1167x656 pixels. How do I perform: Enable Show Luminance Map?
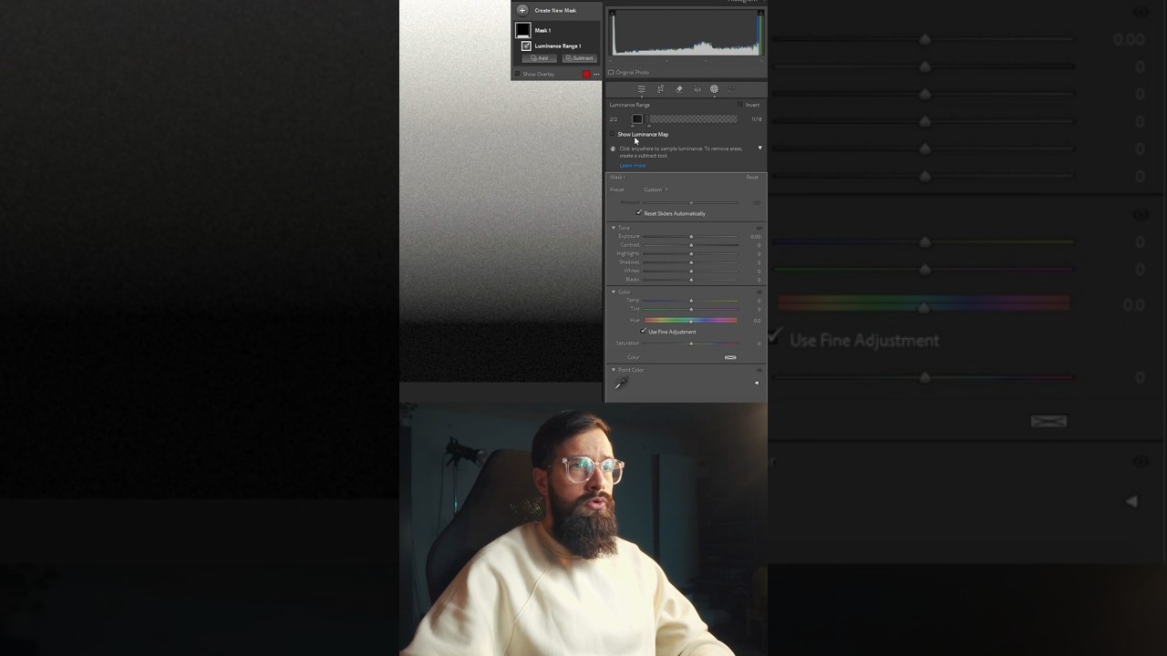613,134
